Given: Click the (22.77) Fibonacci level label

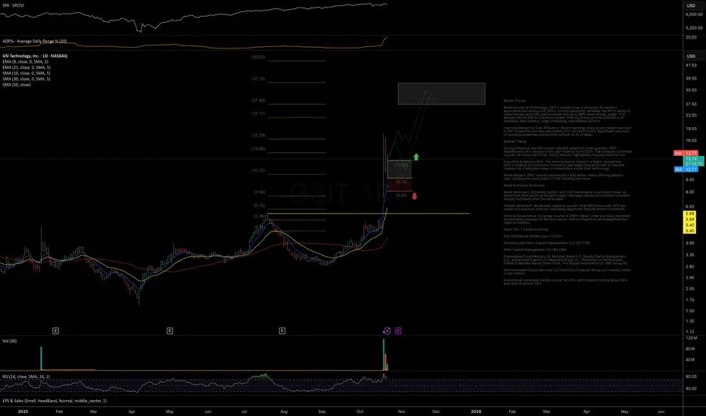Looking at the screenshot, I should click(258, 113).
